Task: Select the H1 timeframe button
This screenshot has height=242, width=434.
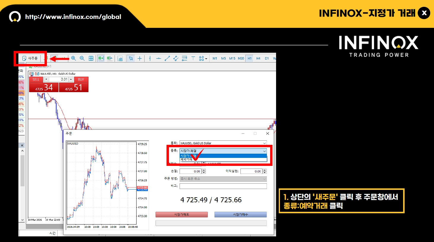Action: coord(250,58)
